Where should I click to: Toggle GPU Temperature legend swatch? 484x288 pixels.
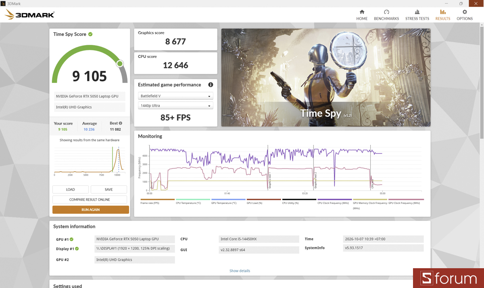pyautogui.click(x=229, y=199)
